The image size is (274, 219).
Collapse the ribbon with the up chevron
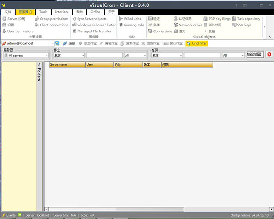pyautogui.click(x=269, y=37)
